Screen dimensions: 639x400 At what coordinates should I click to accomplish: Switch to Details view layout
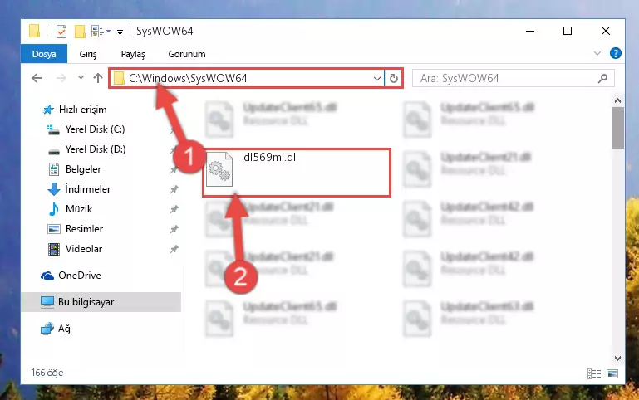point(594,373)
